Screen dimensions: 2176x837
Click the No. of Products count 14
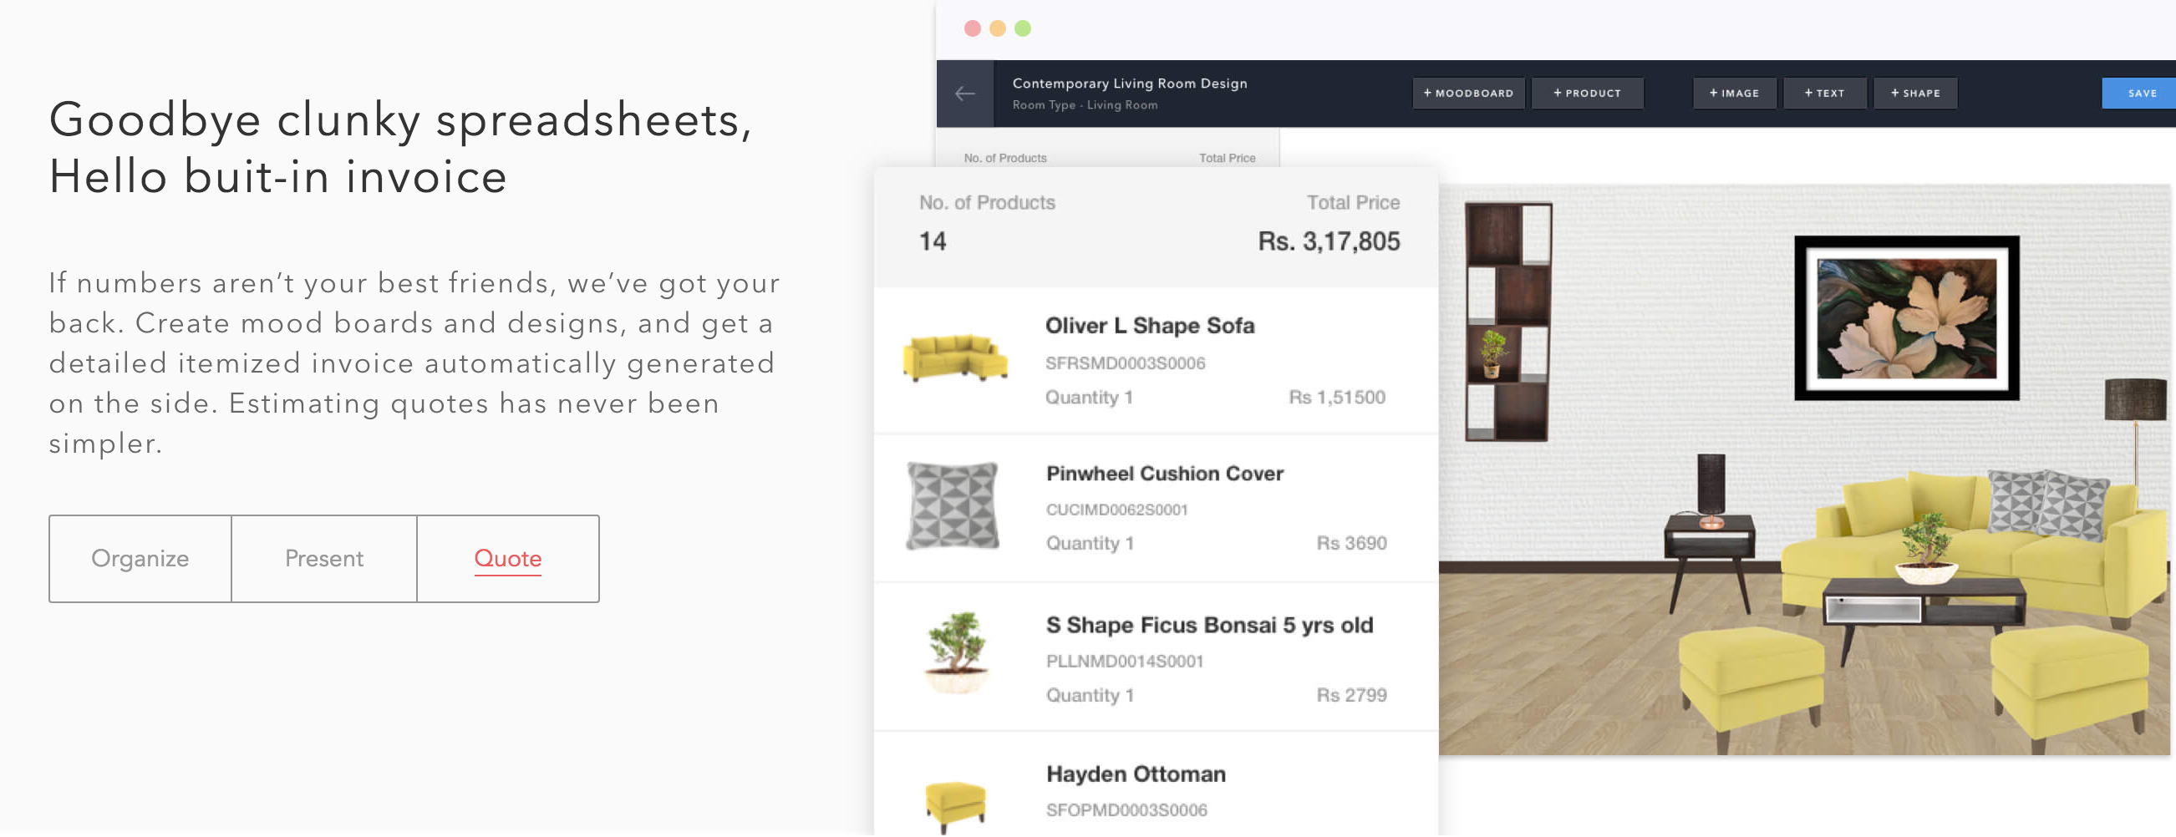pyautogui.click(x=930, y=241)
